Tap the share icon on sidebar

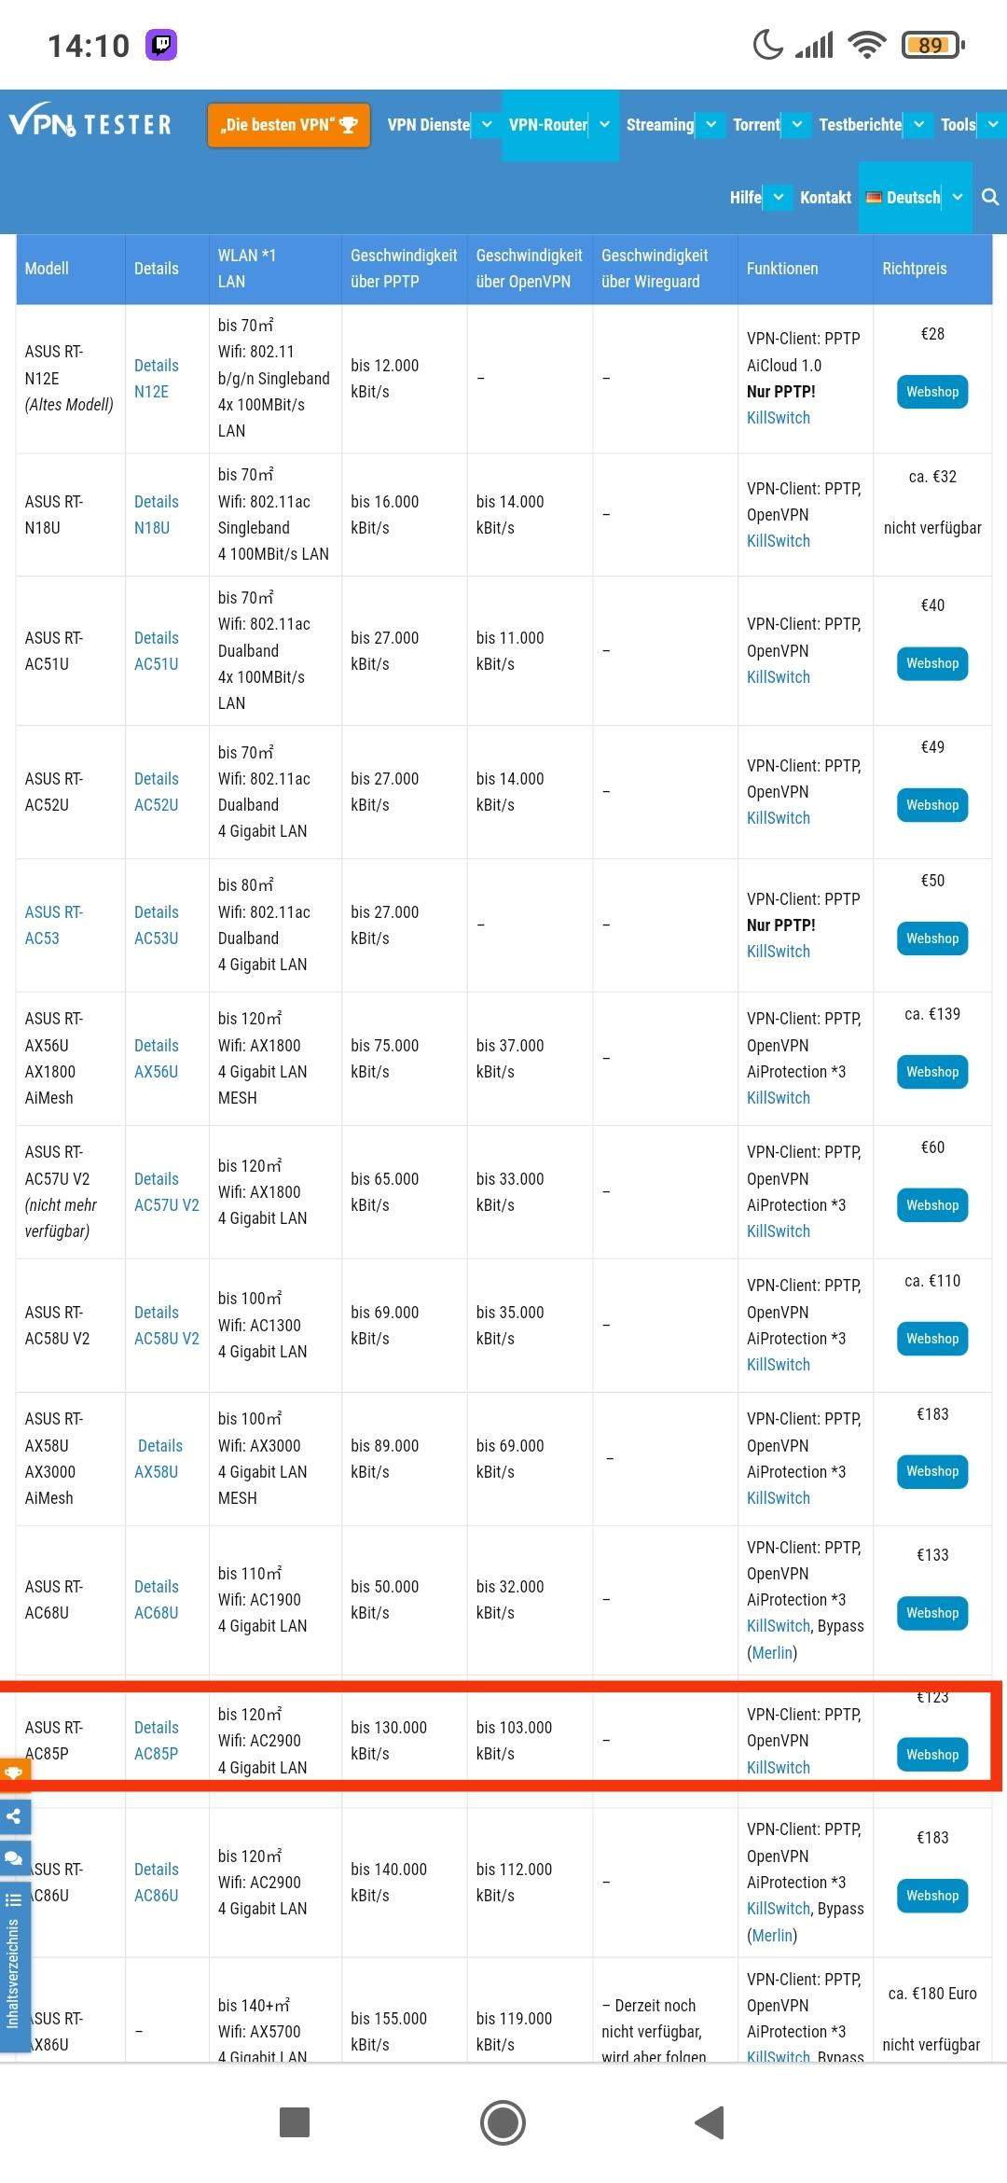pyautogui.click(x=14, y=1815)
